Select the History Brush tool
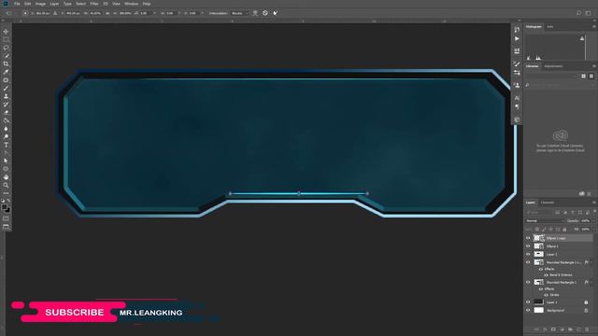Image resolution: width=598 pixels, height=336 pixels. coord(6,104)
